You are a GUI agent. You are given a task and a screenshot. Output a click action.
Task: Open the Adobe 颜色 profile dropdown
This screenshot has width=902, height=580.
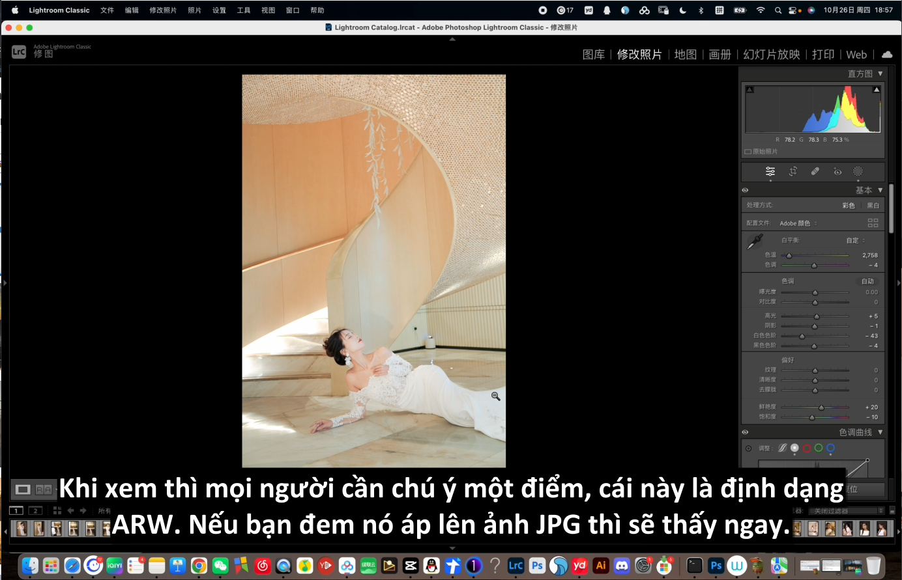tap(798, 223)
